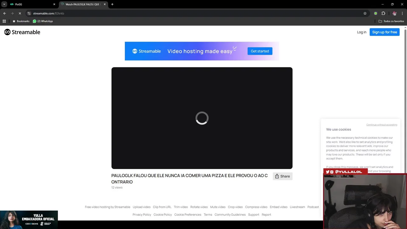Open the green extension icon
The image size is (407, 229).
click(x=376, y=13)
